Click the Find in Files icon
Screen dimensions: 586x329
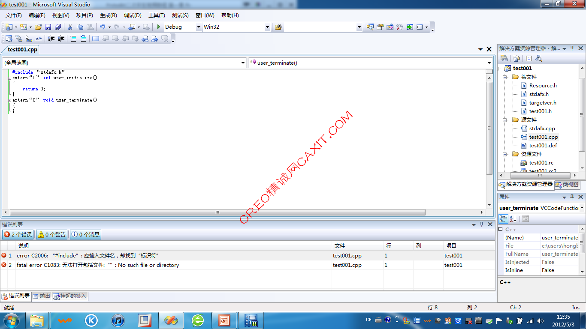tap(278, 27)
